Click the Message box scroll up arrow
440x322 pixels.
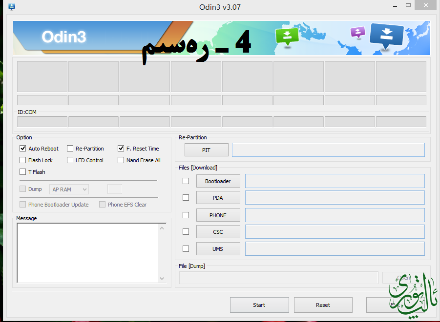(x=162, y=228)
